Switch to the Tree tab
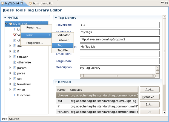169x122 pixels. click(x=4, y=119)
